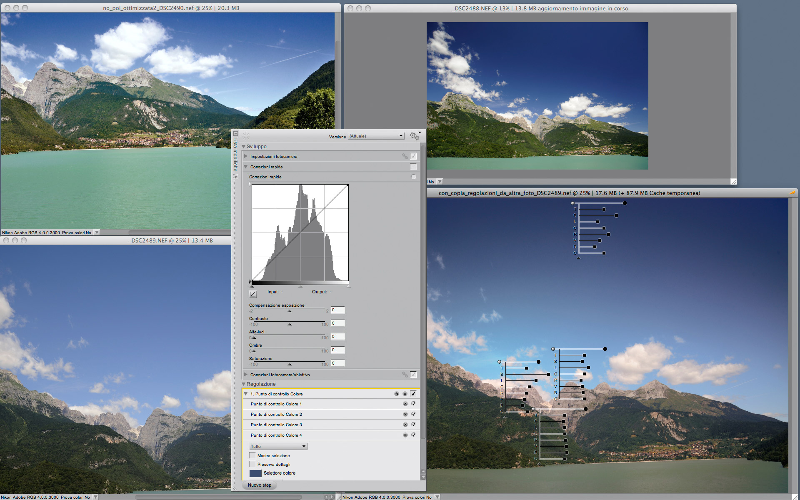Uncheck Punto di controllo Colore 1
This screenshot has height=500, width=800.
point(413,403)
